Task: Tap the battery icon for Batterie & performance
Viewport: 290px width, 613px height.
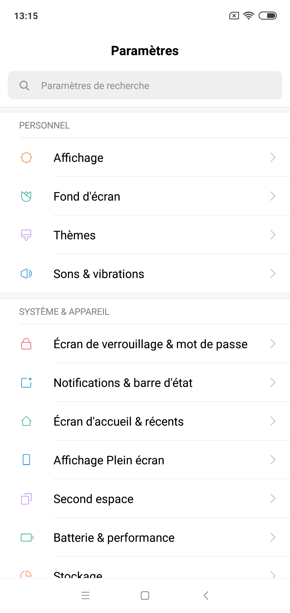Action: pos(27,537)
